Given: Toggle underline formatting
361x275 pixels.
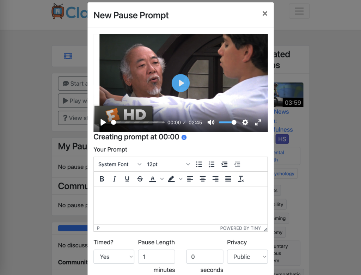Looking at the screenshot, I should tap(127, 179).
